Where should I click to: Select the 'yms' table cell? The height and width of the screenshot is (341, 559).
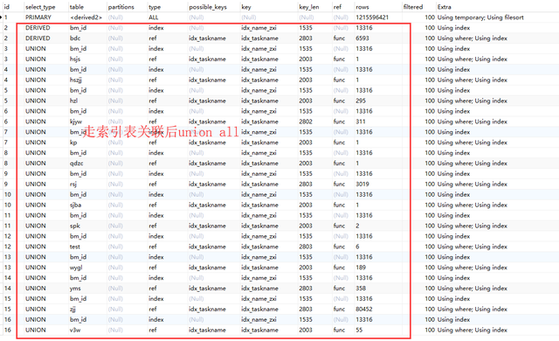tap(75, 289)
